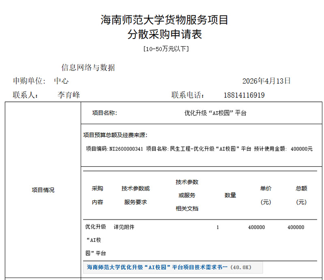The width and height of the screenshot is (324, 280).
Task: Select the department field 信息网络与数据
Action: [x=88, y=68]
